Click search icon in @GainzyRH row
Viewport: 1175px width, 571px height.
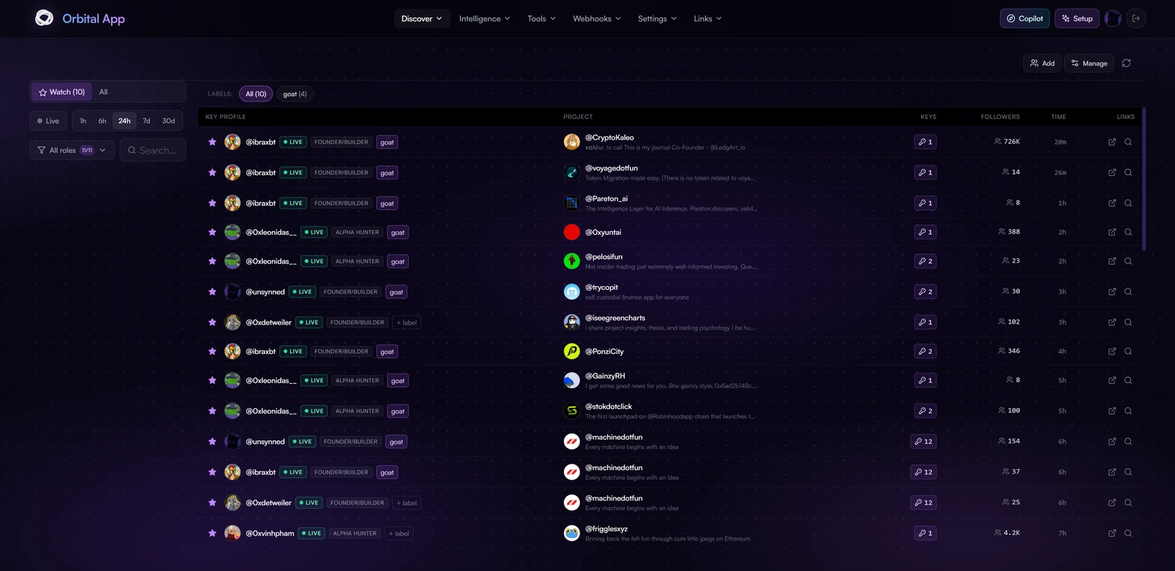pos(1128,381)
